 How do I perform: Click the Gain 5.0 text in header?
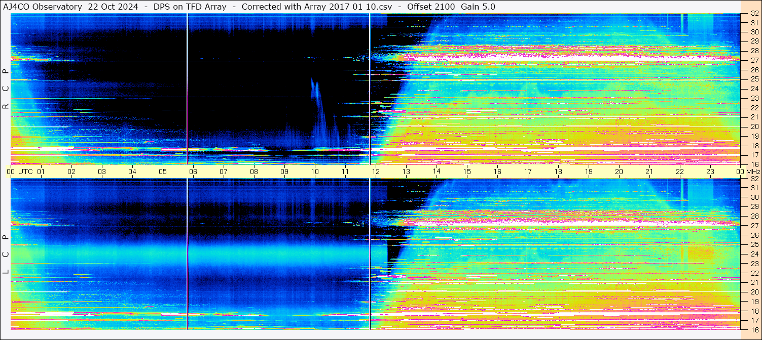pos(478,7)
